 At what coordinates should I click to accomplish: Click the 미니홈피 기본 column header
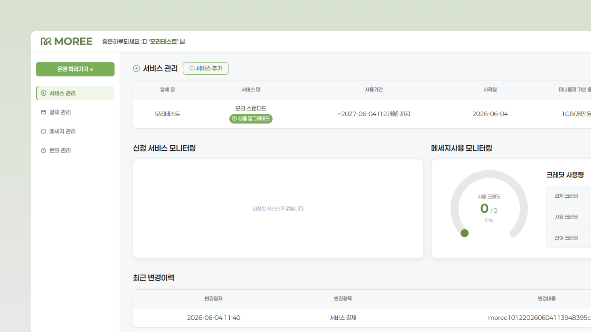pyautogui.click(x=575, y=89)
